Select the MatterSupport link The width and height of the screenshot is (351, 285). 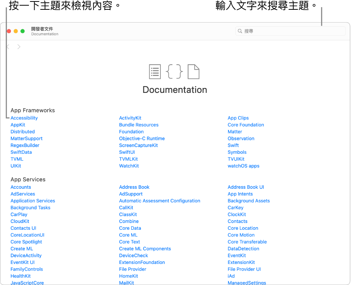26,139
